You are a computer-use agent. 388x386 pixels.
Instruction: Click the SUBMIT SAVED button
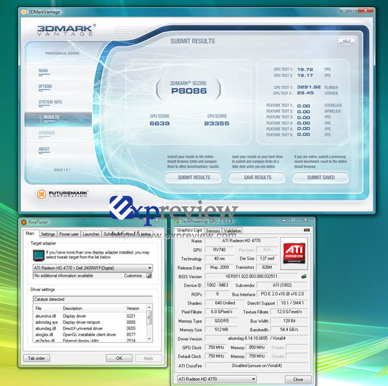(321, 177)
